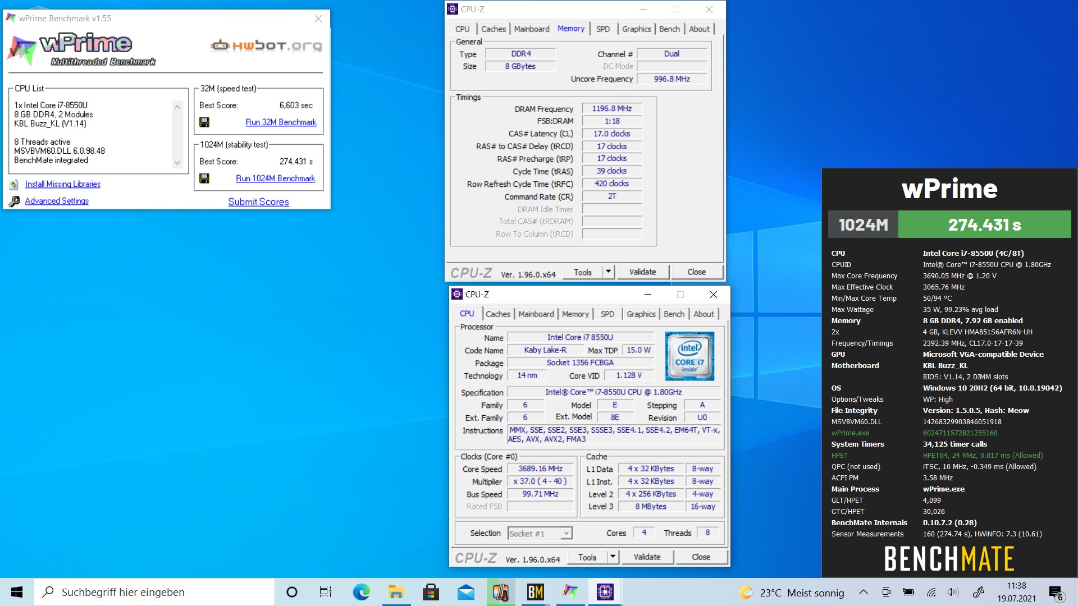Click the CPU List scroll up arrow
1078x606 pixels.
coord(177,107)
